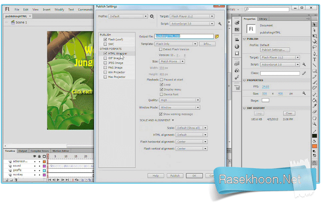Open the Modify menu
The image size is (321, 203).
pyautogui.click(x=59, y=10)
